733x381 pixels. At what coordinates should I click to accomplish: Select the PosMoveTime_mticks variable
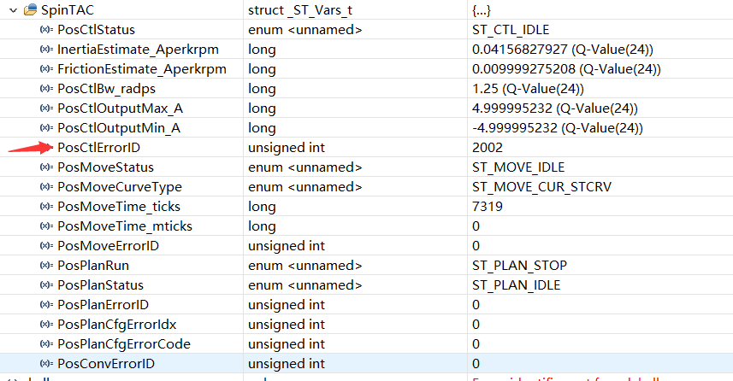[125, 226]
